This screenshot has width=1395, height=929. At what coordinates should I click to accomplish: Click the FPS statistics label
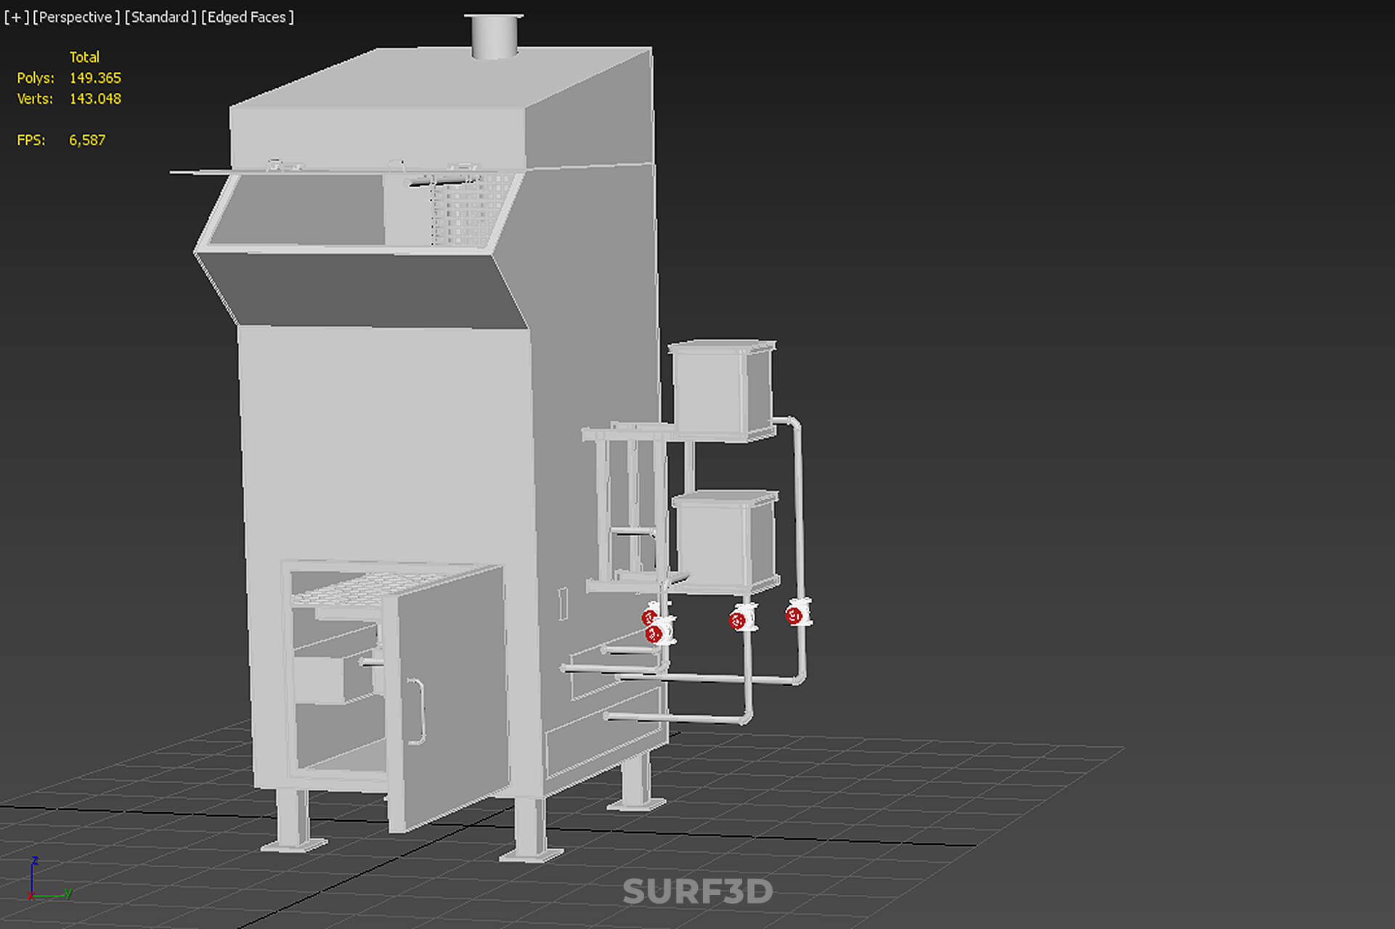tap(31, 140)
